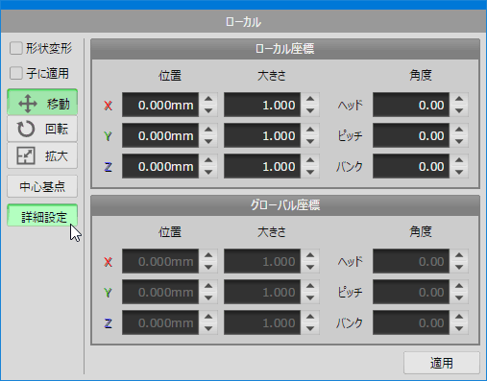Viewport: 487px width, 381px height.
Task: Click local size X input field
Action: point(262,105)
